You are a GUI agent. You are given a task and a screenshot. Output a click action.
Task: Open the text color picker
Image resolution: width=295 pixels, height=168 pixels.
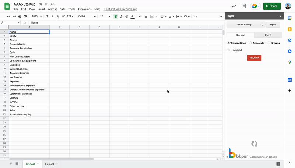[x=132, y=17]
